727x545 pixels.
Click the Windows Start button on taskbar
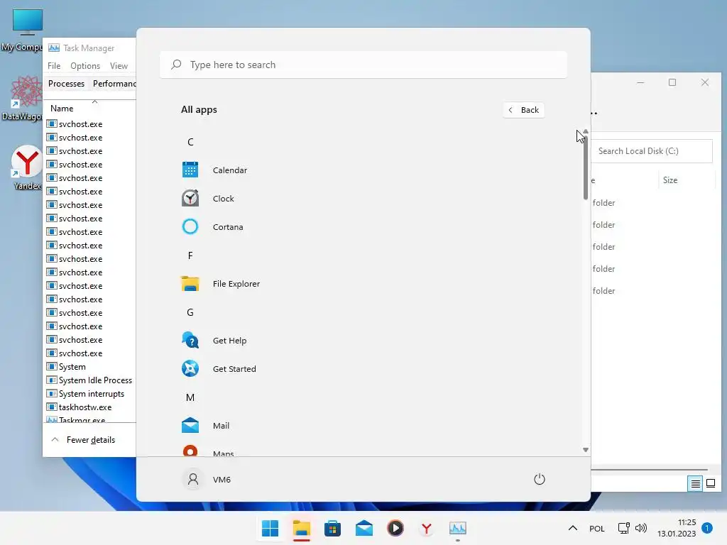click(270, 528)
